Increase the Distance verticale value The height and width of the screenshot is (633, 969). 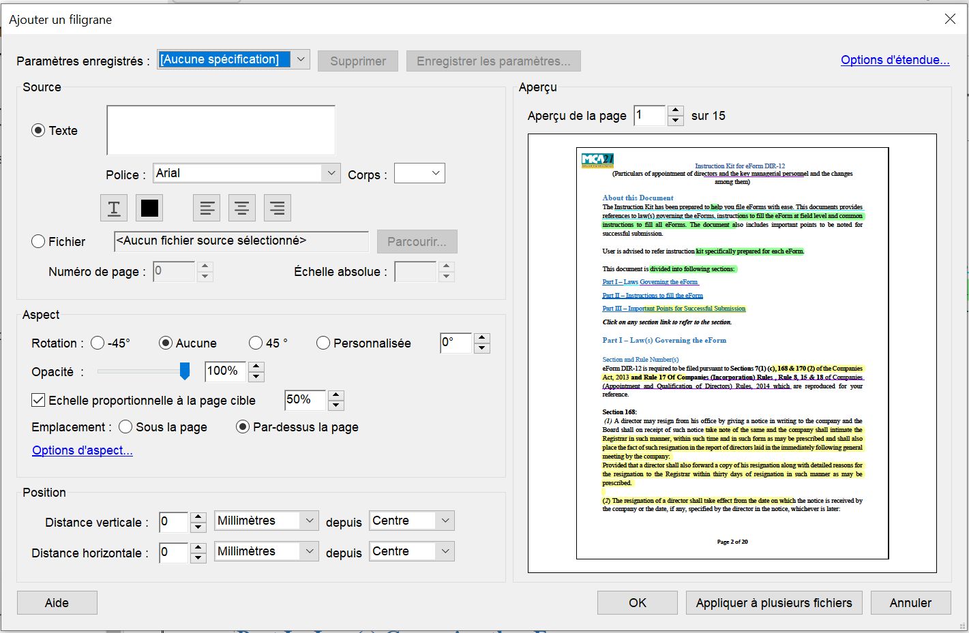pos(198,517)
